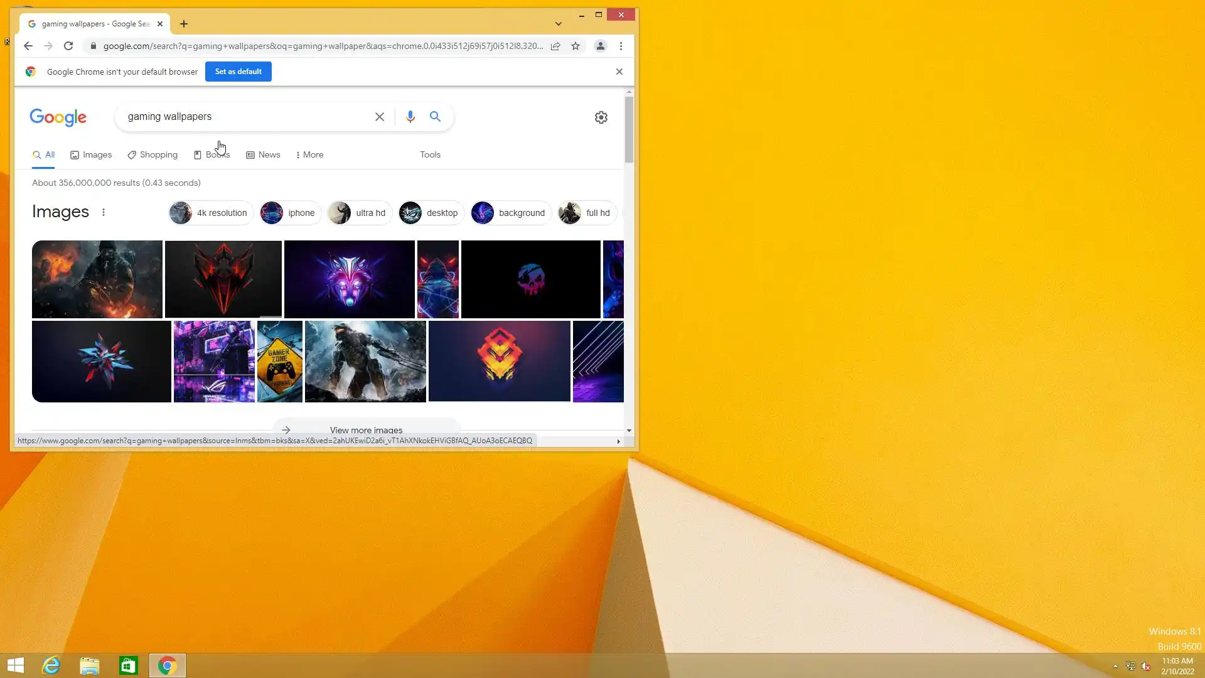This screenshot has width=1205, height=678.
Task: Click the blue search magnifier icon
Action: [x=435, y=117]
